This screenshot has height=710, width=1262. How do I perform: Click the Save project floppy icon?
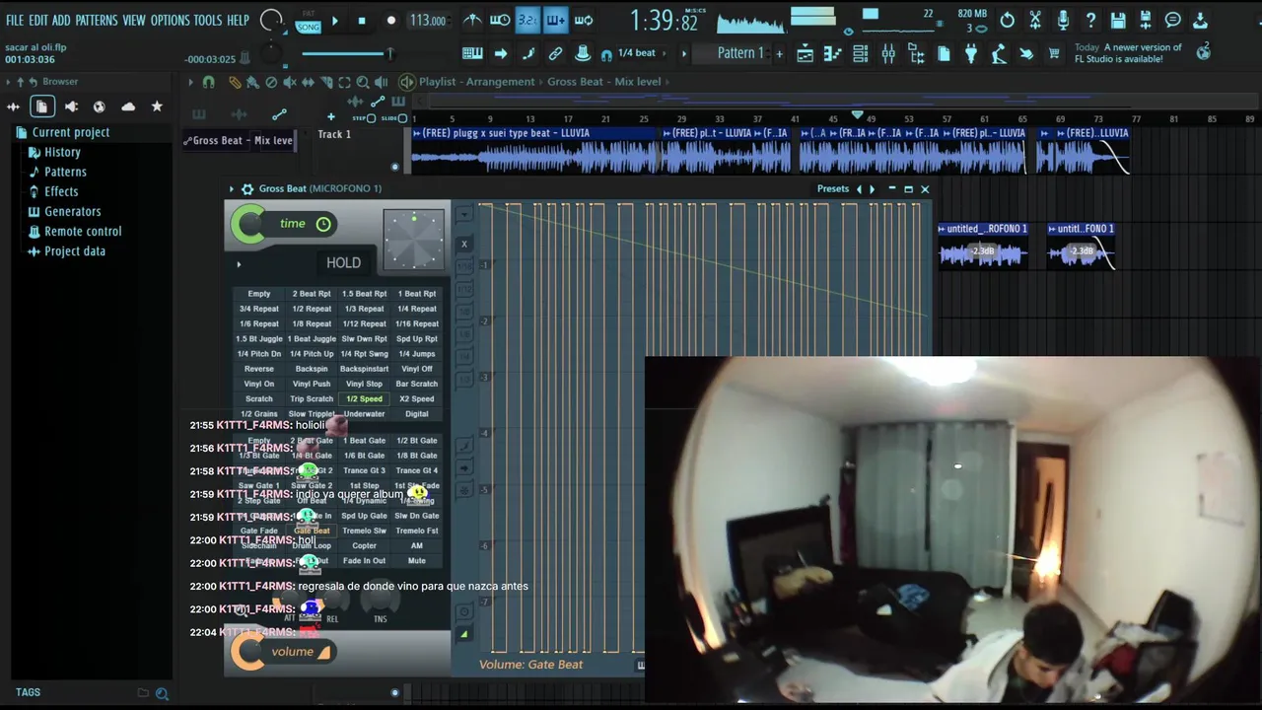pos(1118,20)
